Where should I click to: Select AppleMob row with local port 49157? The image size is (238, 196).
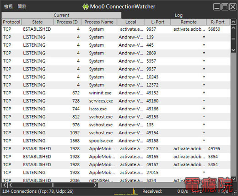pos(116,165)
